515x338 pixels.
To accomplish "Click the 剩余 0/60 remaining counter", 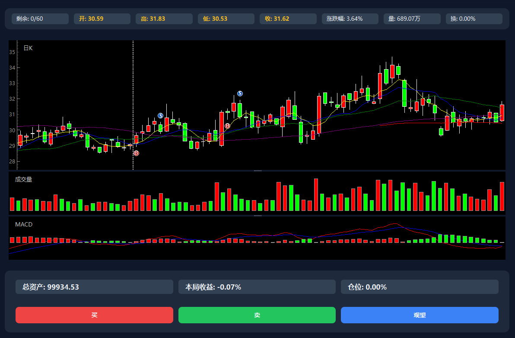I will (40, 19).
